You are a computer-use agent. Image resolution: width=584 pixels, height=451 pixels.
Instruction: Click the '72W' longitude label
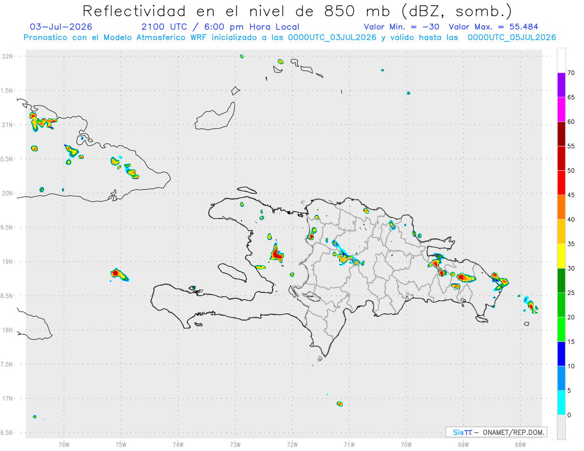[292, 444]
